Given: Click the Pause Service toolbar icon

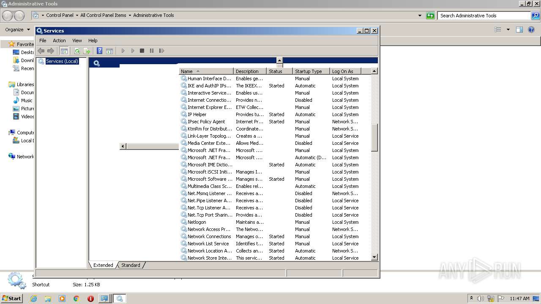Looking at the screenshot, I should point(152,51).
